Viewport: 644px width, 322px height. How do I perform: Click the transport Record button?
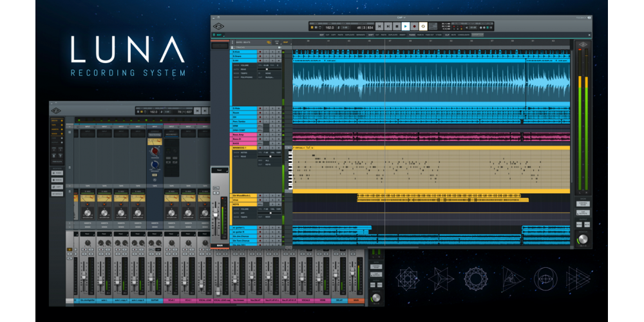pos(414,26)
